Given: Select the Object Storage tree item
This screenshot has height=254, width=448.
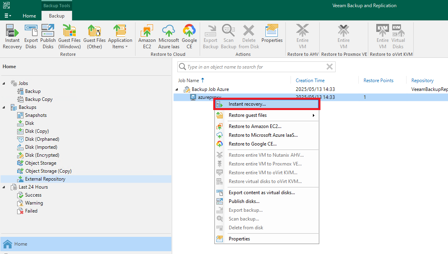Looking at the screenshot, I should pos(41,163).
